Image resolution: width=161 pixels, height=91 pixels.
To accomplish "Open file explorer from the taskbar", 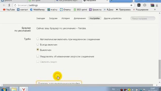I will point(14,89).
